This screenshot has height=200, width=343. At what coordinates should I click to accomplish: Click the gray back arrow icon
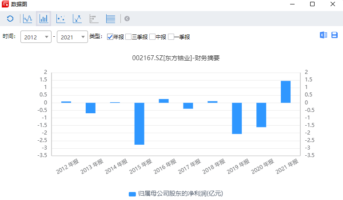tap(127, 19)
